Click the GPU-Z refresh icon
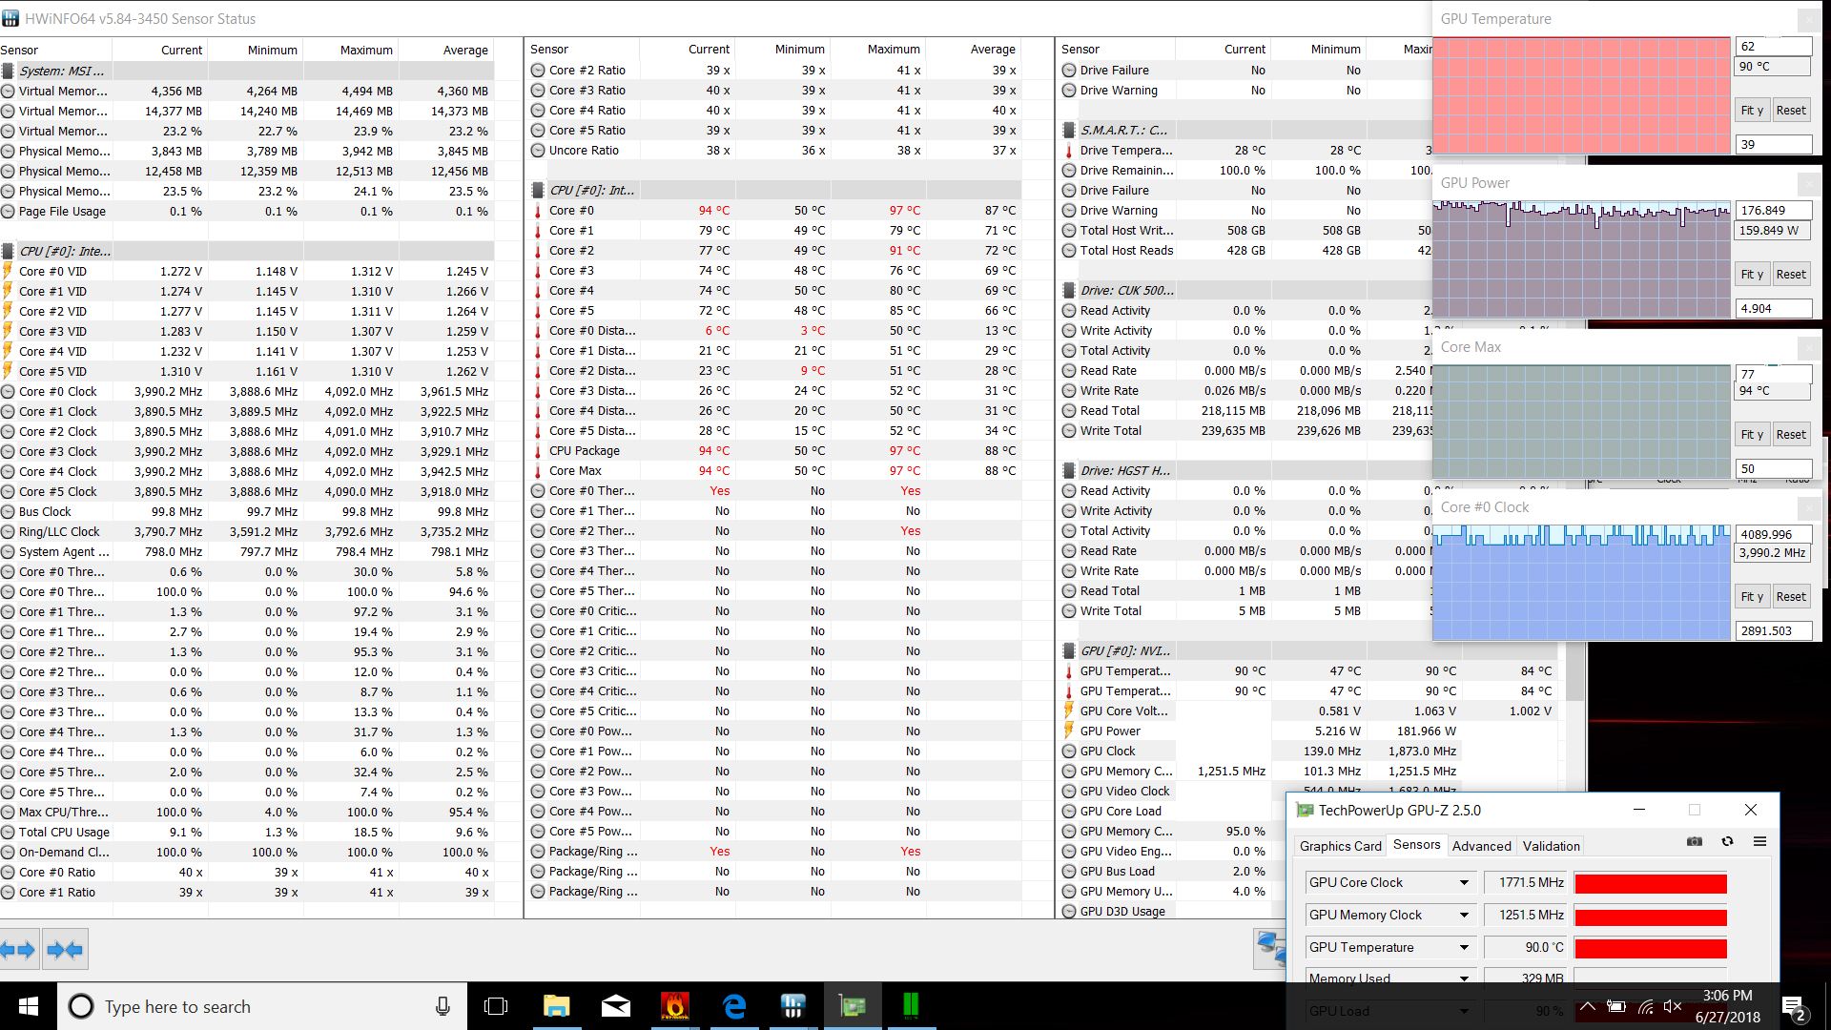 coord(1727,842)
